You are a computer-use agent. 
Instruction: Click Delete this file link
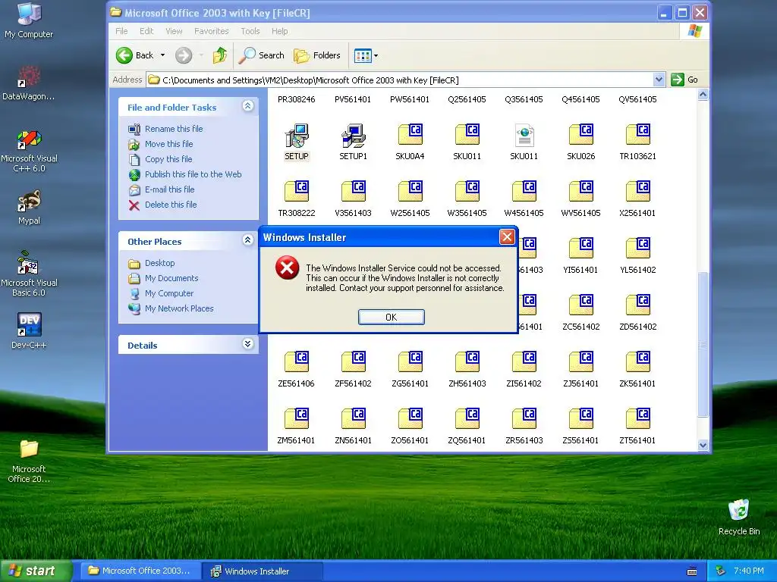(171, 205)
